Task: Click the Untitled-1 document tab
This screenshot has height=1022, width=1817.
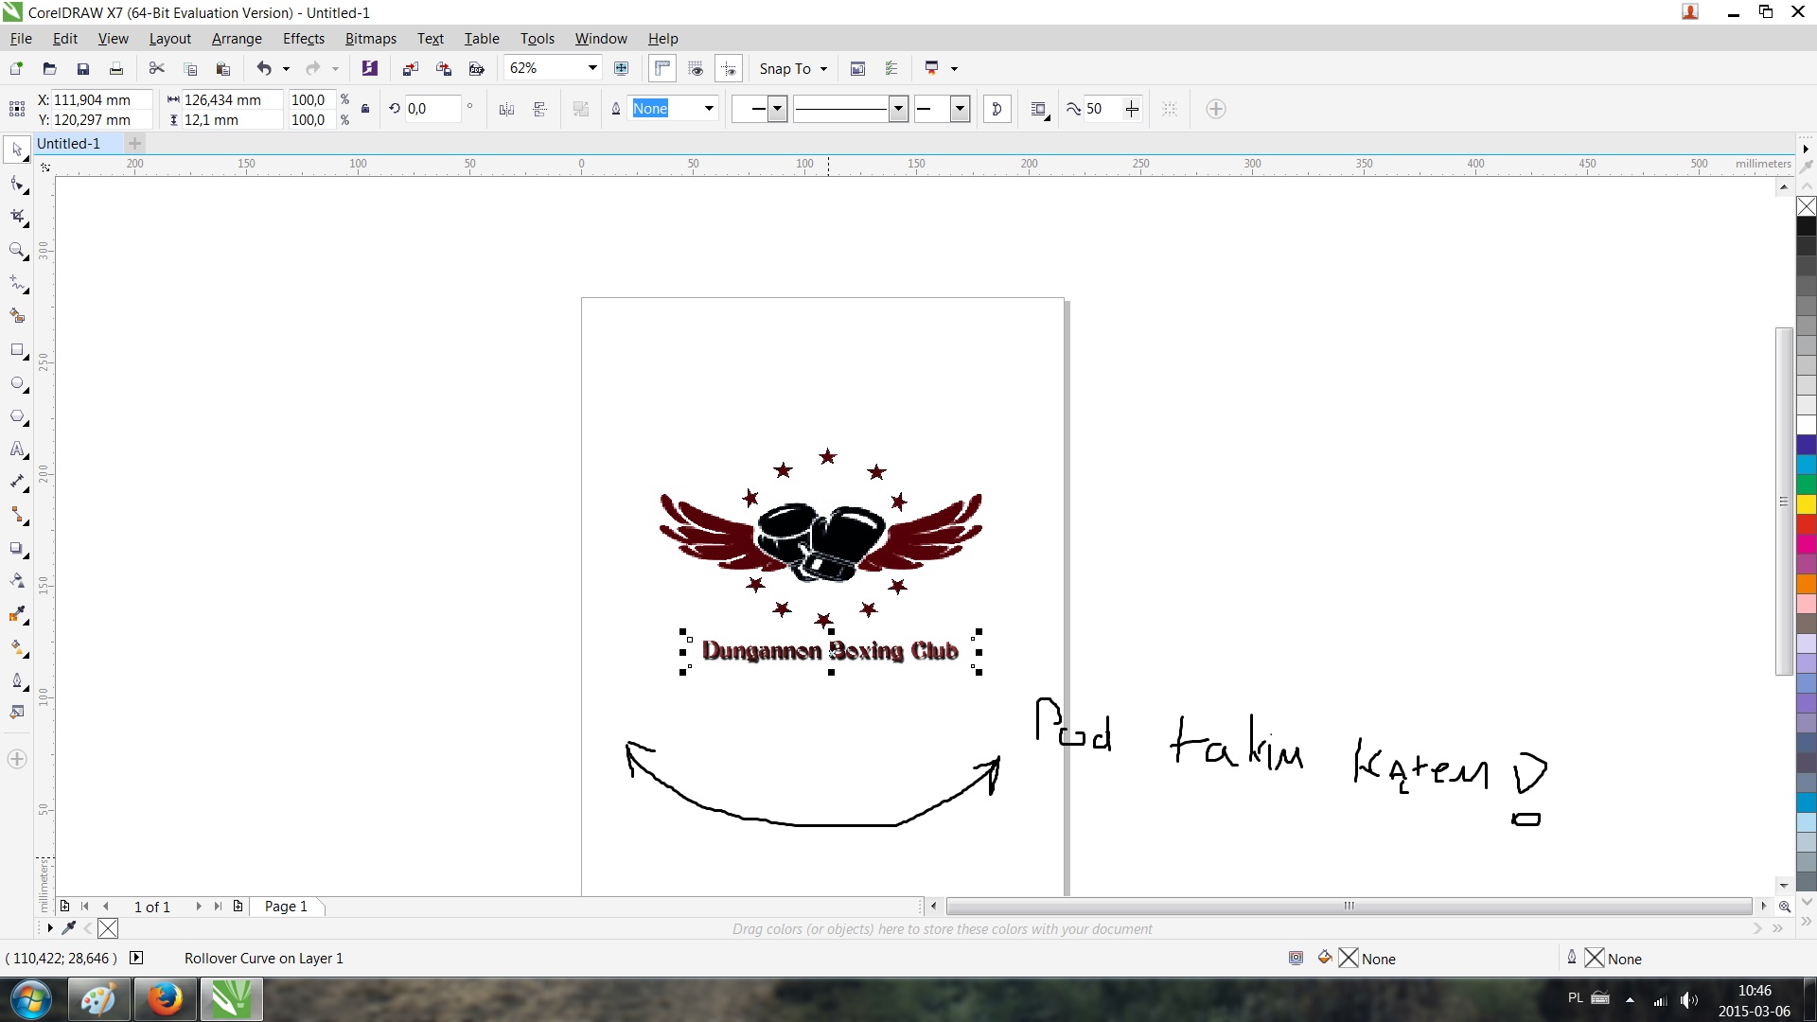Action: pos(68,144)
